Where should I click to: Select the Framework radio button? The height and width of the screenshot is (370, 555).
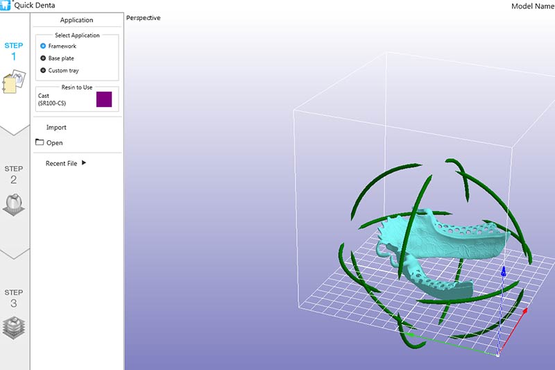43,46
